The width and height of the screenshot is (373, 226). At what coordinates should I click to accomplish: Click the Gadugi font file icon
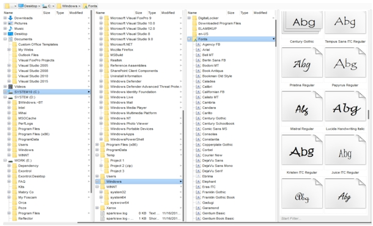point(198,202)
